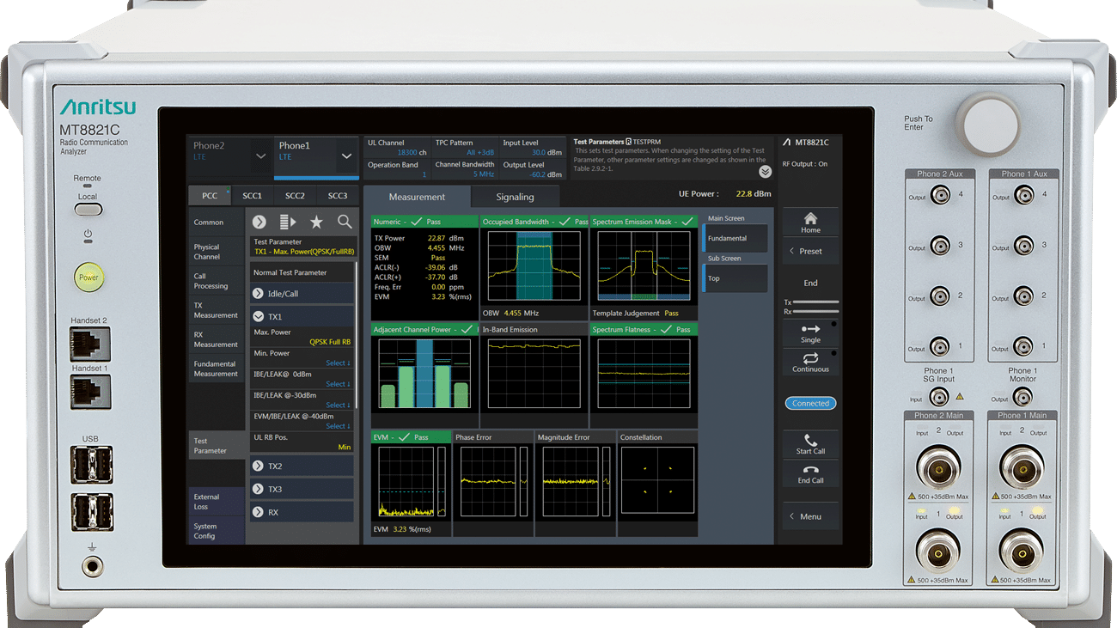1117x628 pixels.
Task: Open the Phone1 LTE dropdown
Action: [x=315, y=155]
